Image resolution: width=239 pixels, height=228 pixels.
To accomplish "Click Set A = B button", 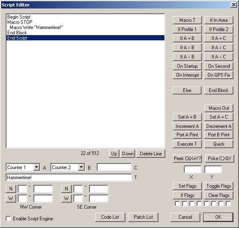I will point(187,117).
